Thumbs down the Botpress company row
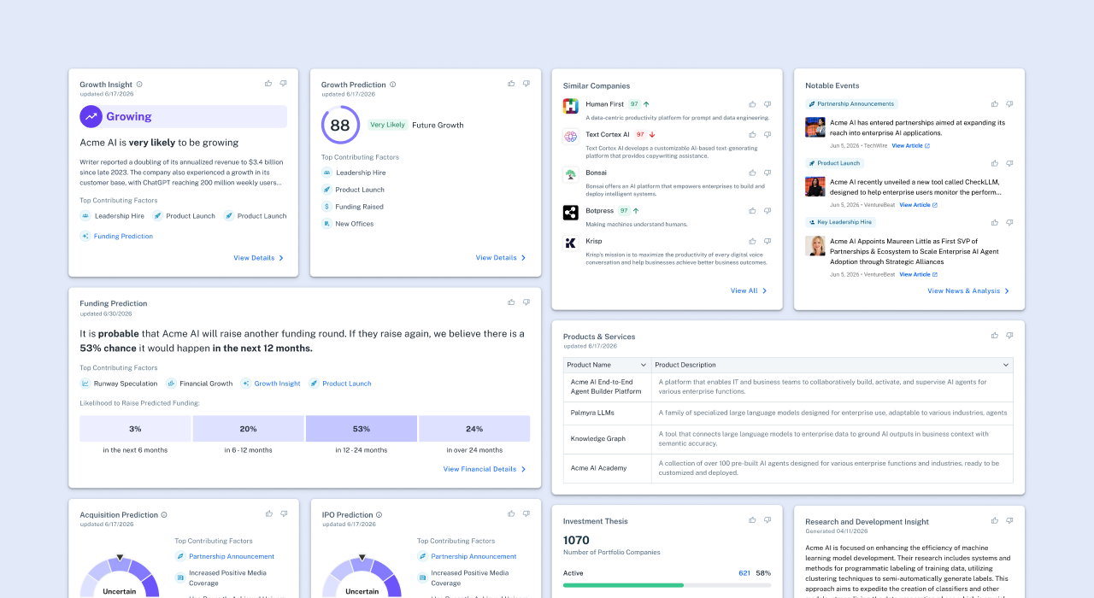This screenshot has height=598, width=1094. click(x=768, y=211)
